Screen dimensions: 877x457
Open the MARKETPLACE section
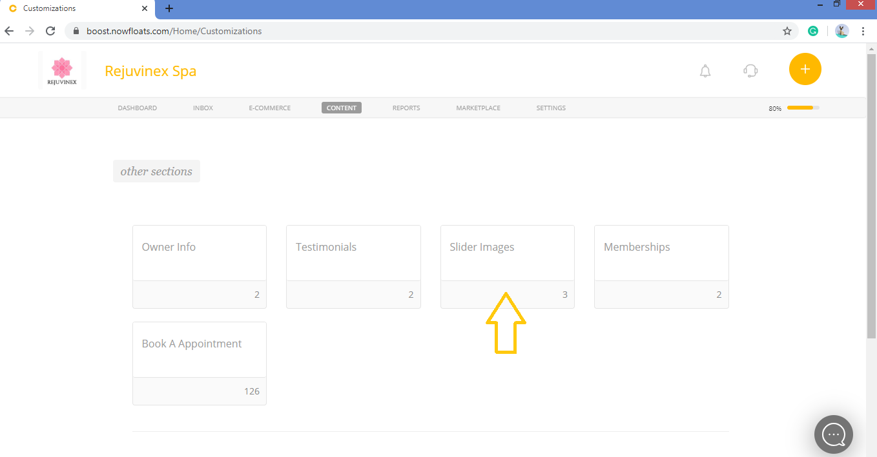point(478,108)
